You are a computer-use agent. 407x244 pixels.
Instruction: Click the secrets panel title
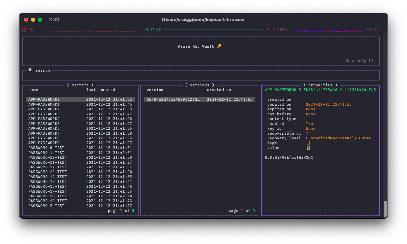[80, 85]
